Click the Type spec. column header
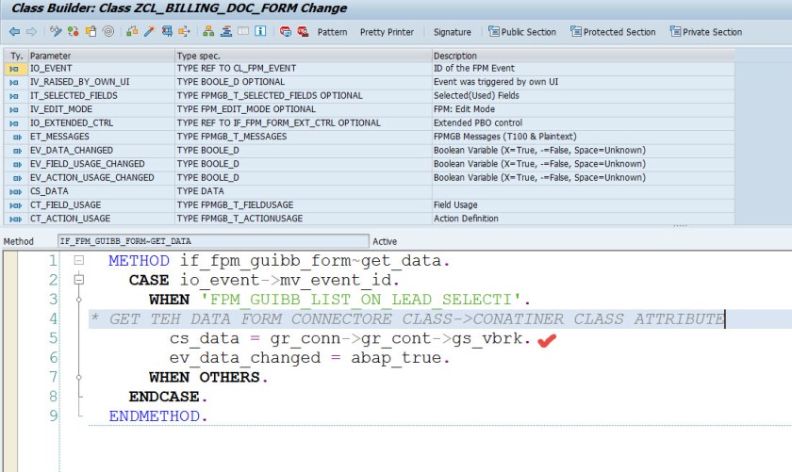The height and width of the screenshot is (472, 792). (304, 56)
